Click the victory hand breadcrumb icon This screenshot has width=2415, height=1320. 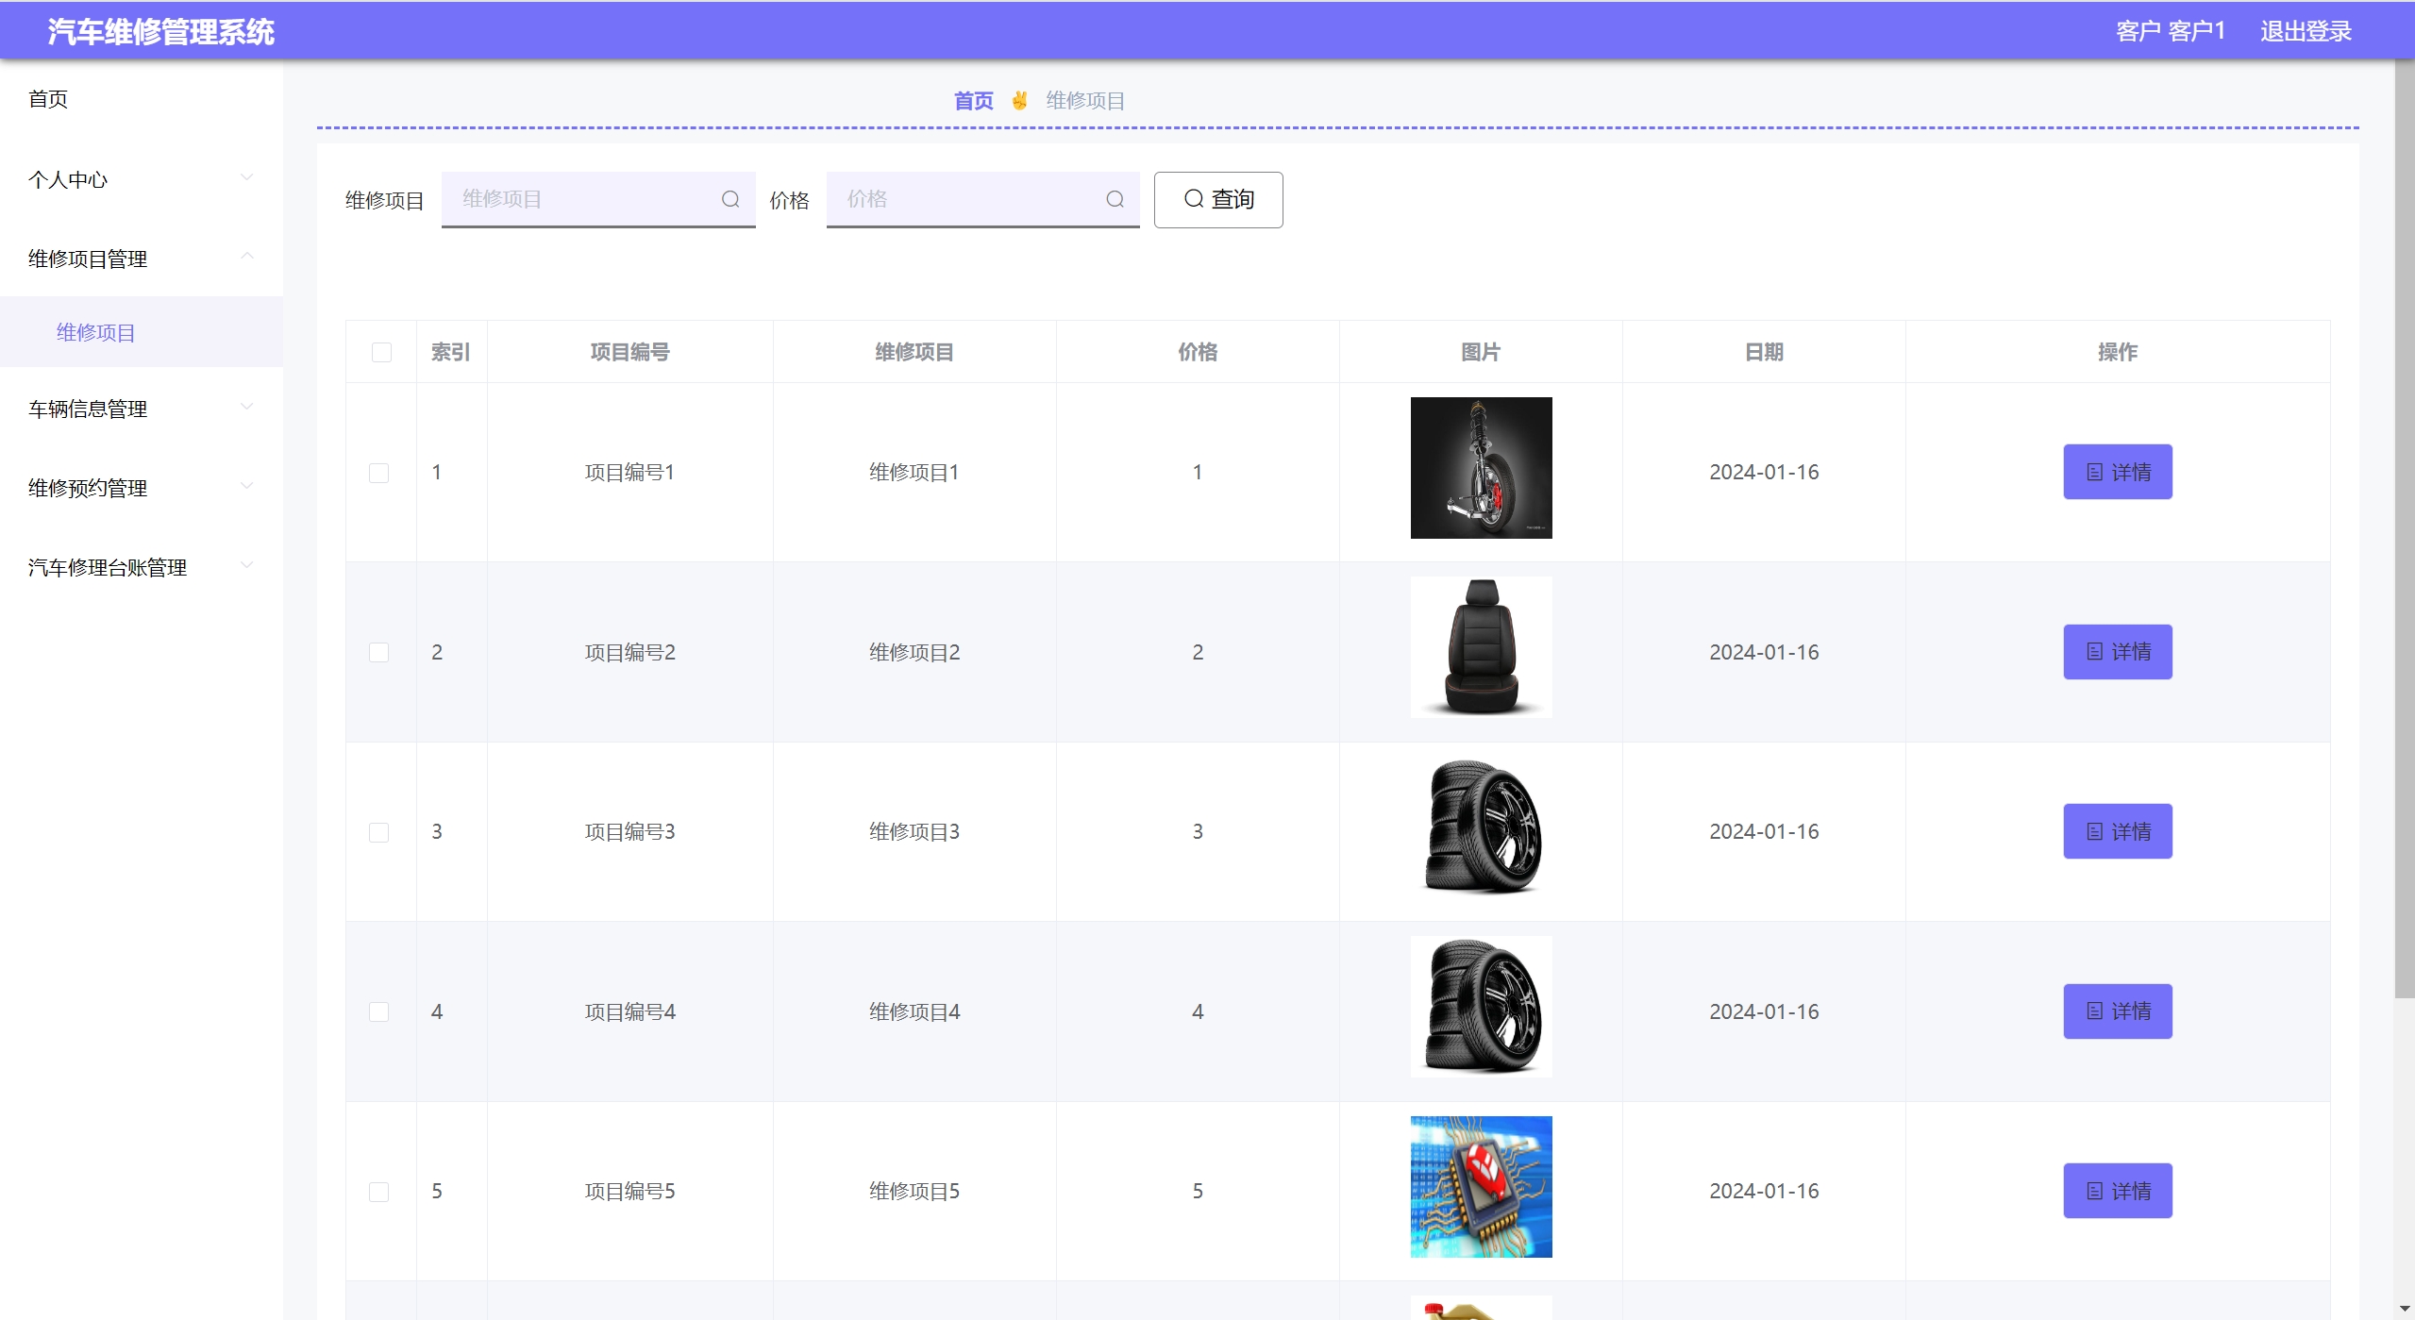point(1019,100)
